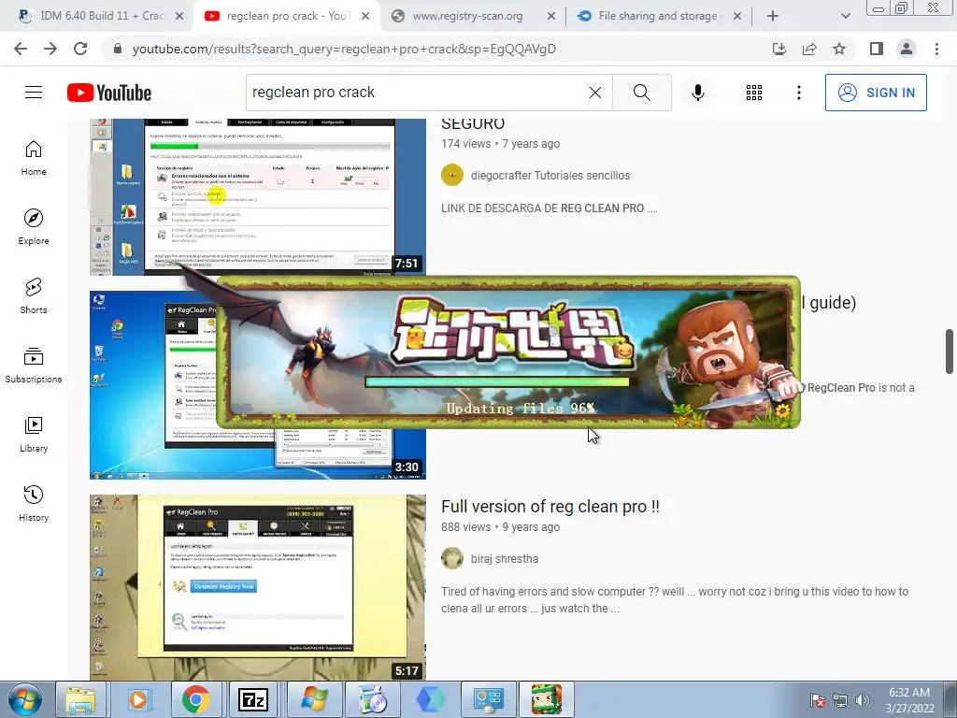Open Library in sidebar

tap(34, 434)
